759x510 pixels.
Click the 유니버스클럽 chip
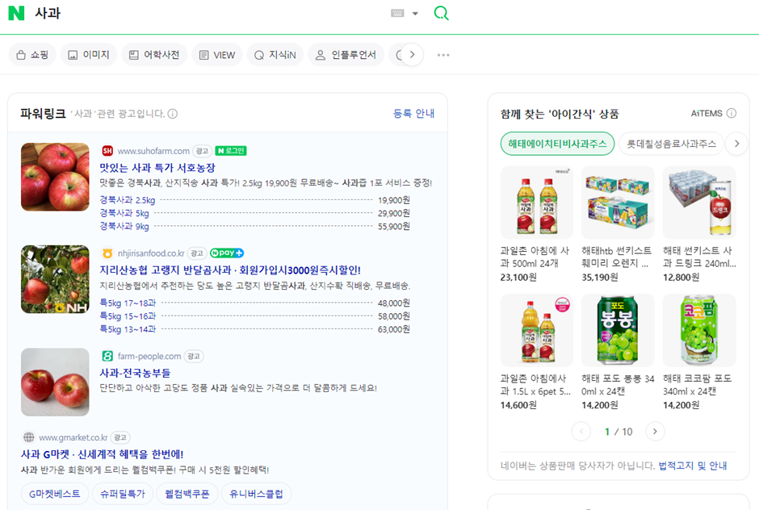256,494
